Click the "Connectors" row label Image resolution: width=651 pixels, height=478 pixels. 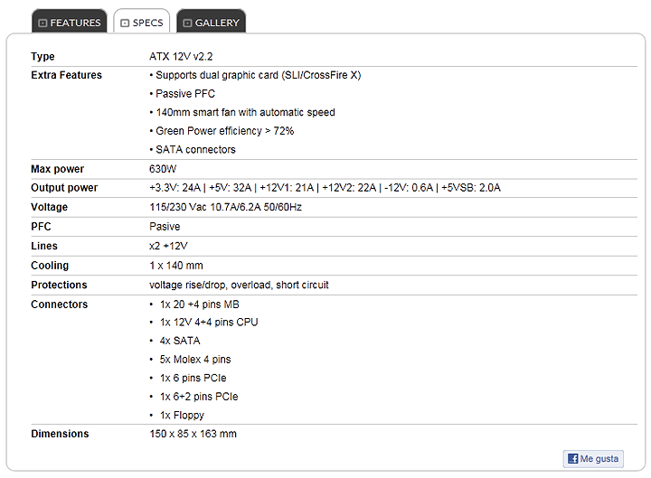(59, 305)
